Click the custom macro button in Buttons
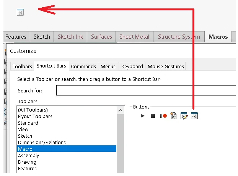The height and width of the screenshot is (176, 238). 195,116
